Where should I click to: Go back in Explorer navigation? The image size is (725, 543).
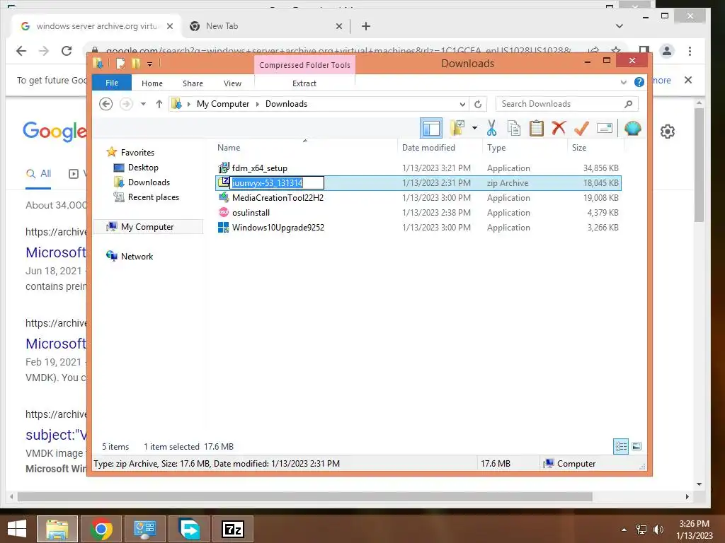tap(106, 104)
